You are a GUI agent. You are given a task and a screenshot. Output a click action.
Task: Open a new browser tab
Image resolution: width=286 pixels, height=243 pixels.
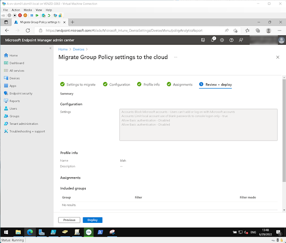[72, 22]
